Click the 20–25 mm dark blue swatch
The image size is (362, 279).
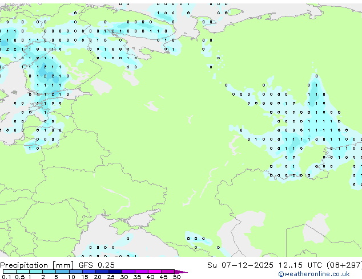[x=102, y=272]
